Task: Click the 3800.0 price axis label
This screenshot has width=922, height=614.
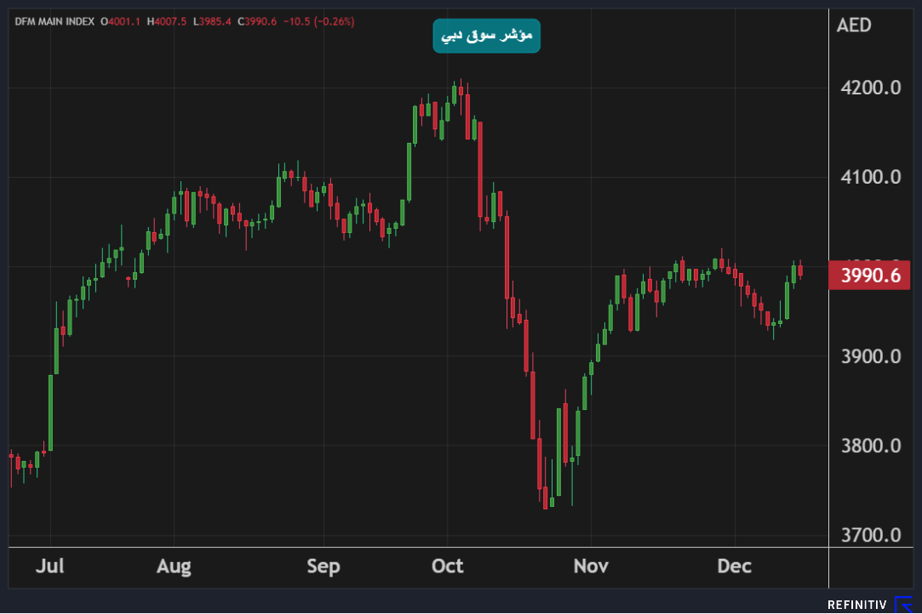Action: coord(870,446)
